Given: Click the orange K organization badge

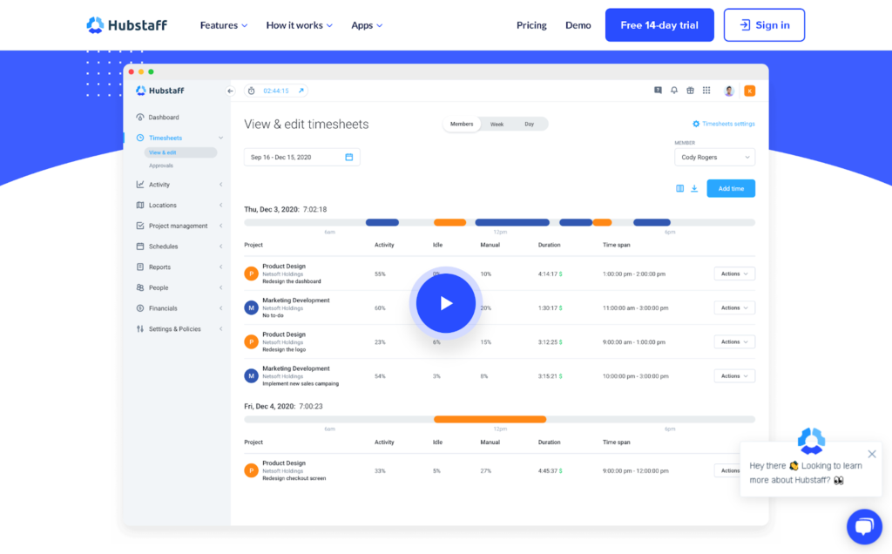Looking at the screenshot, I should 750,91.
